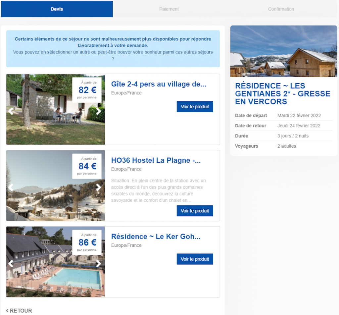Advance to next image of HO36 Hostel

click(98, 187)
